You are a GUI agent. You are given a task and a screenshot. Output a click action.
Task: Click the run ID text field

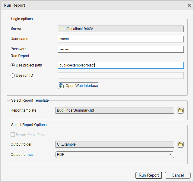tap(121, 76)
